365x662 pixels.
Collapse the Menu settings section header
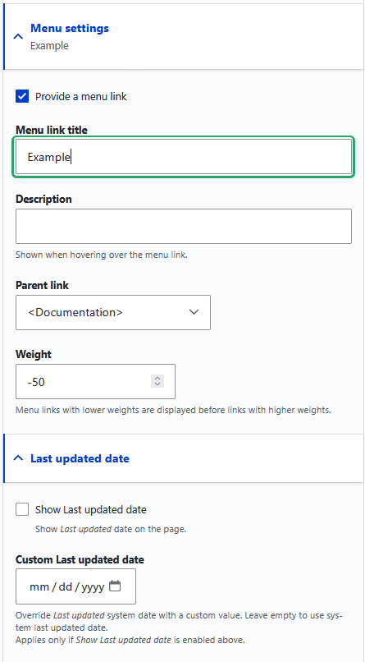pos(184,37)
